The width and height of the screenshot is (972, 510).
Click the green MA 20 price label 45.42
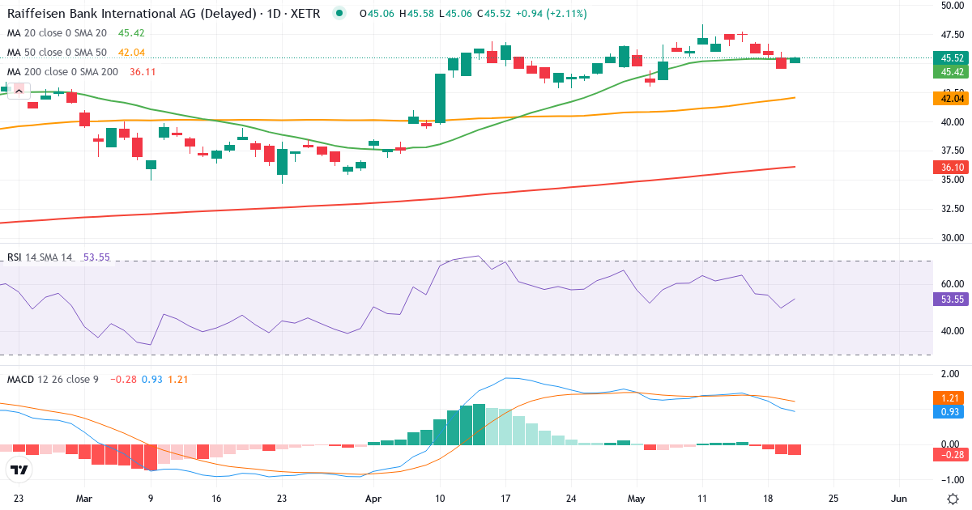[952, 72]
